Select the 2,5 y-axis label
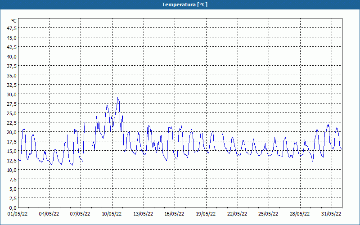 pyautogui.click(x=13, y=198)
